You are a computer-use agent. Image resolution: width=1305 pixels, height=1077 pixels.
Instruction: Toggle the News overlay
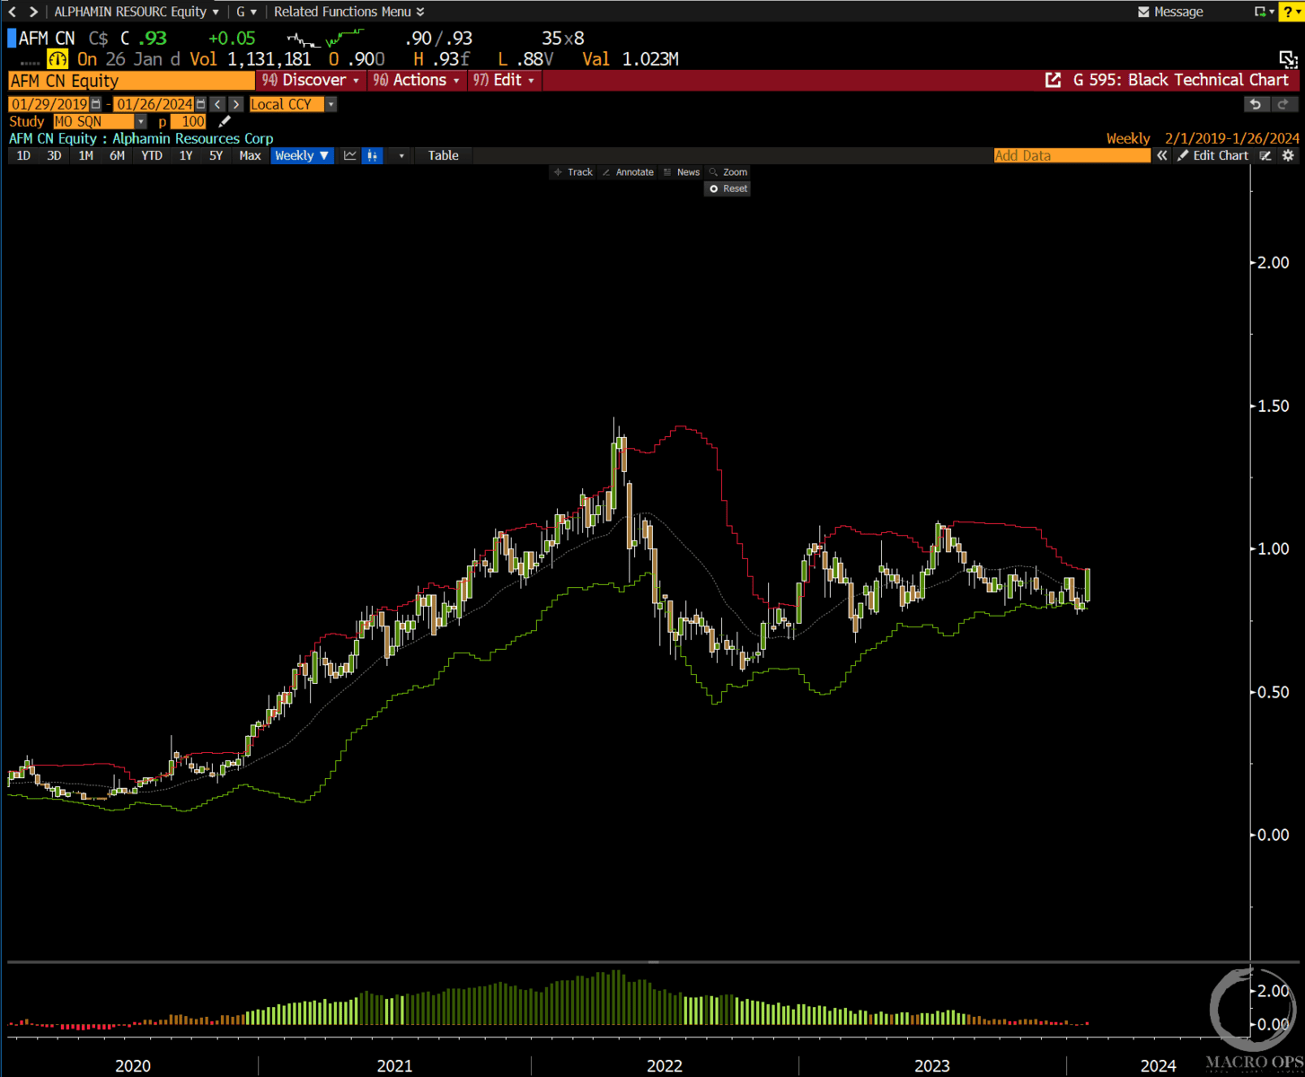tap(682, 172)
